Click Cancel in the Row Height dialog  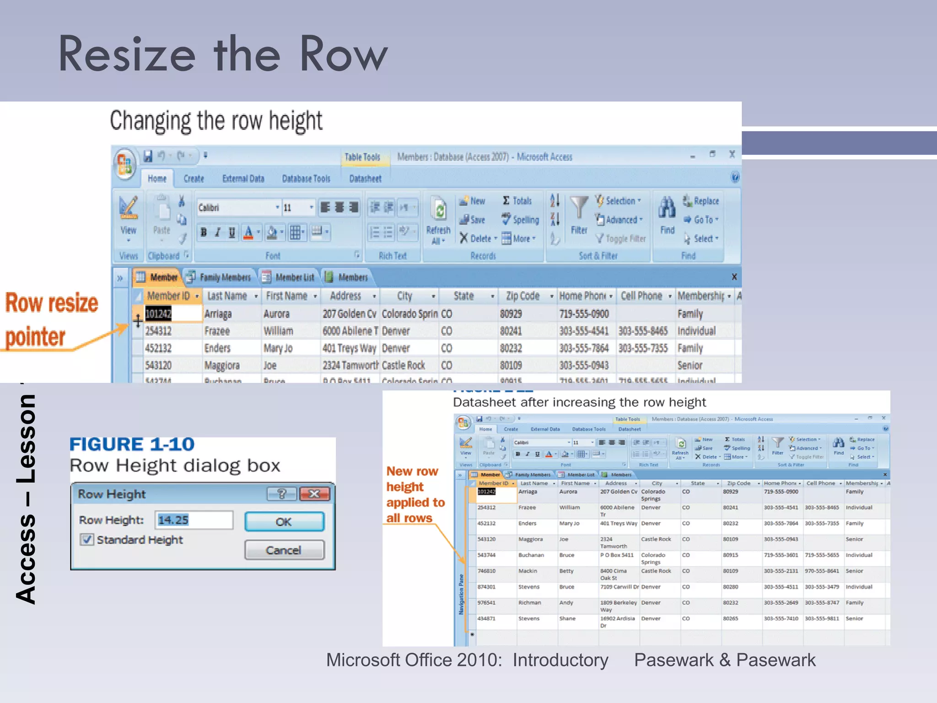284,550
